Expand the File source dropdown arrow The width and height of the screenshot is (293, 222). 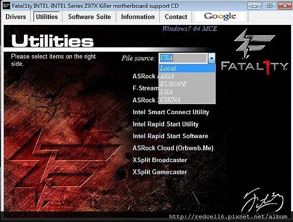[x=211, y=58]
